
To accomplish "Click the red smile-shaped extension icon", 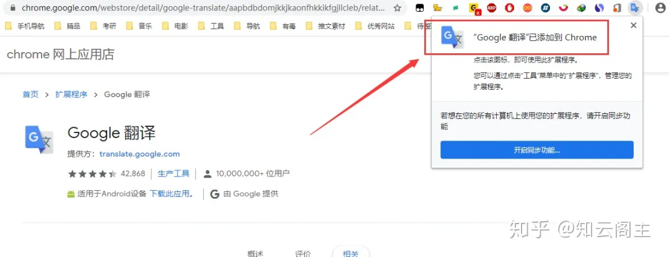I will click(564, 7).
